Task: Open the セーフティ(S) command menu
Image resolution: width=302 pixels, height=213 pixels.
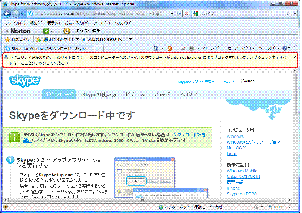Action: [x=241, y=48]
